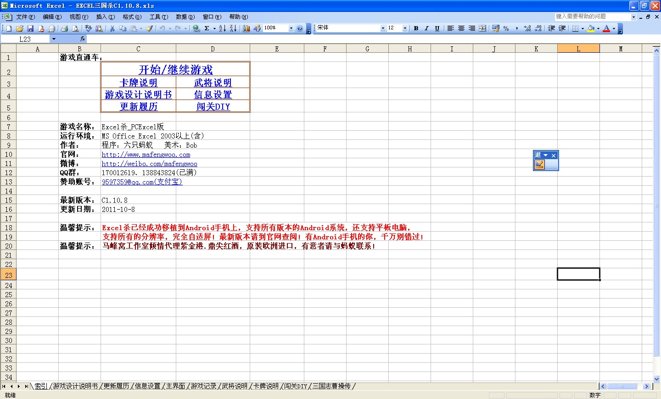Expand the Name Box dropdown arrow
This screenshot has width=661, height=399.
pos(54,39)
